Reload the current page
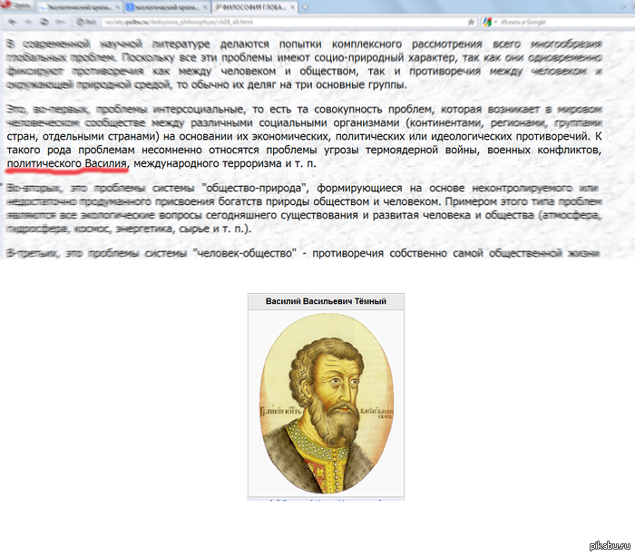The image size is (635, 556). pos(44,22)
